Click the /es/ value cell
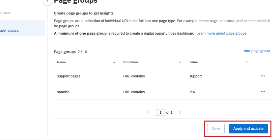 192,92
